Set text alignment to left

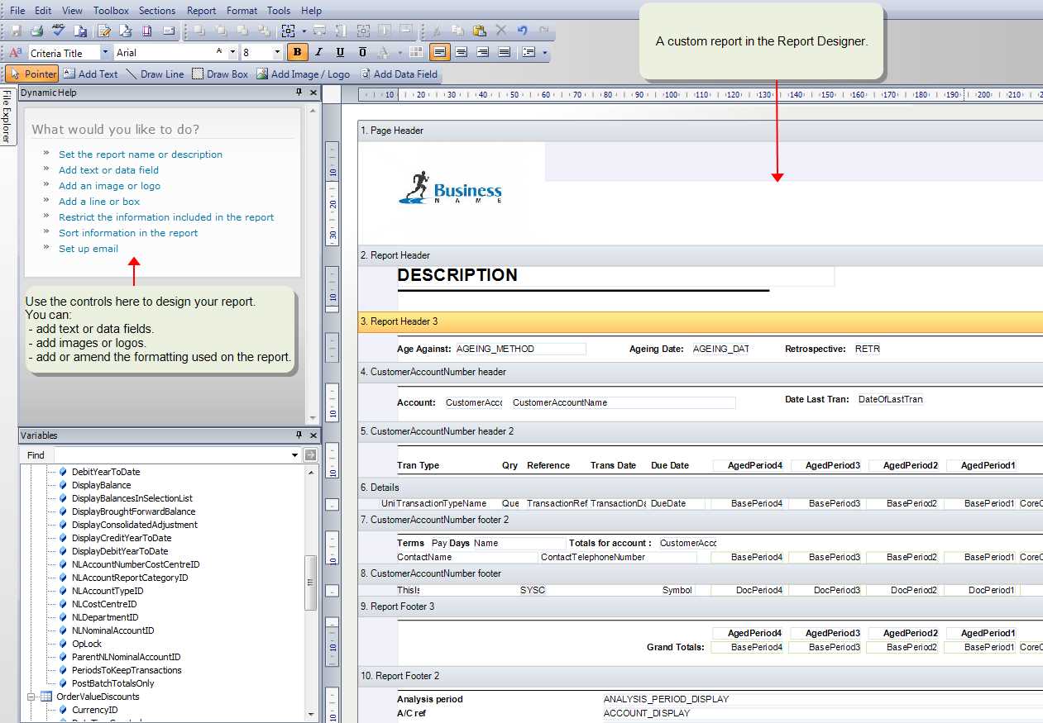[440, 52]
